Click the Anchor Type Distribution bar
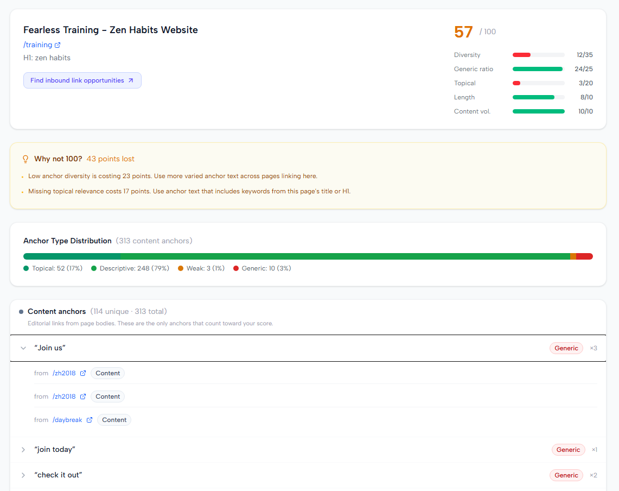 coord(308,256)
